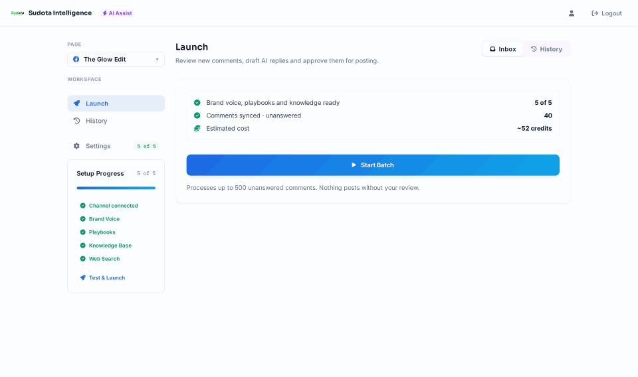The image size is (638, 377).
Task: Click the Start Batch button
Action: 373,165
